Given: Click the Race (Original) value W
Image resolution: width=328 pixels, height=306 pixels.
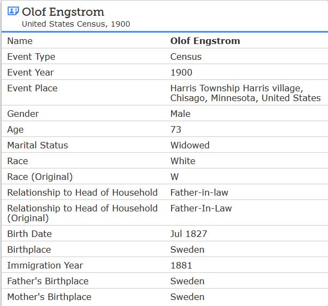Looking at the screenshot, I should coord(174,177).
